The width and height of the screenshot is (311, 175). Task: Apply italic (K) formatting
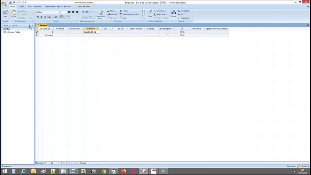click(41, 17)
